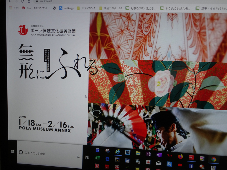
Task: Click the padlock site info icon
Action: point(37,1)
